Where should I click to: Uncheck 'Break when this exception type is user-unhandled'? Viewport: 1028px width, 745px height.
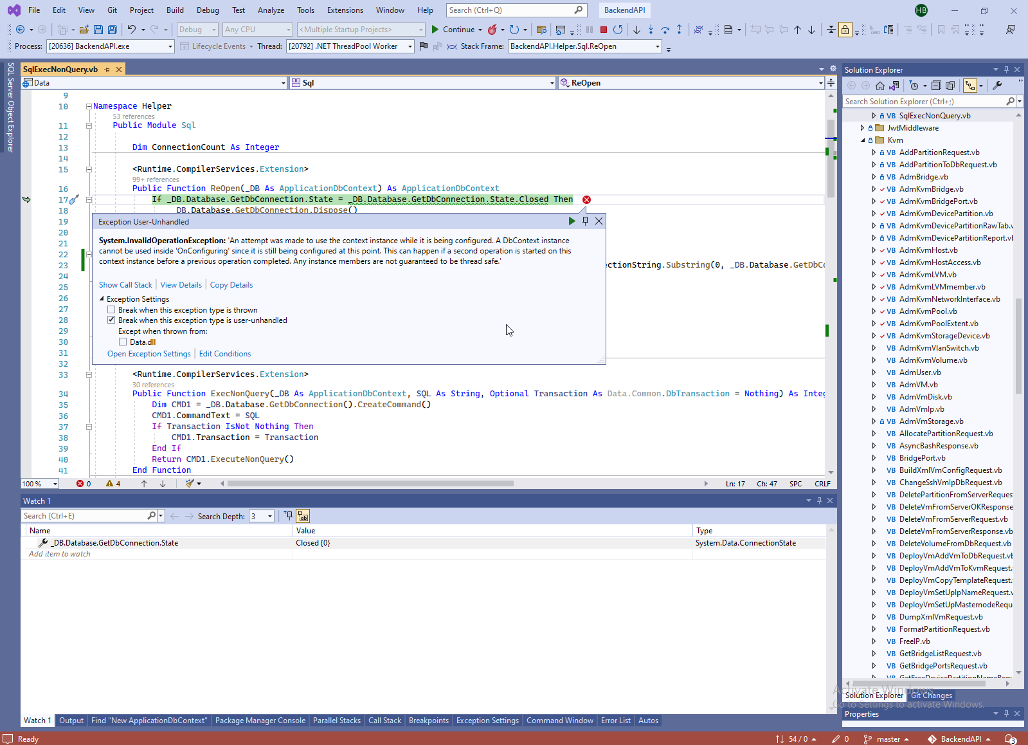[111, 320]
